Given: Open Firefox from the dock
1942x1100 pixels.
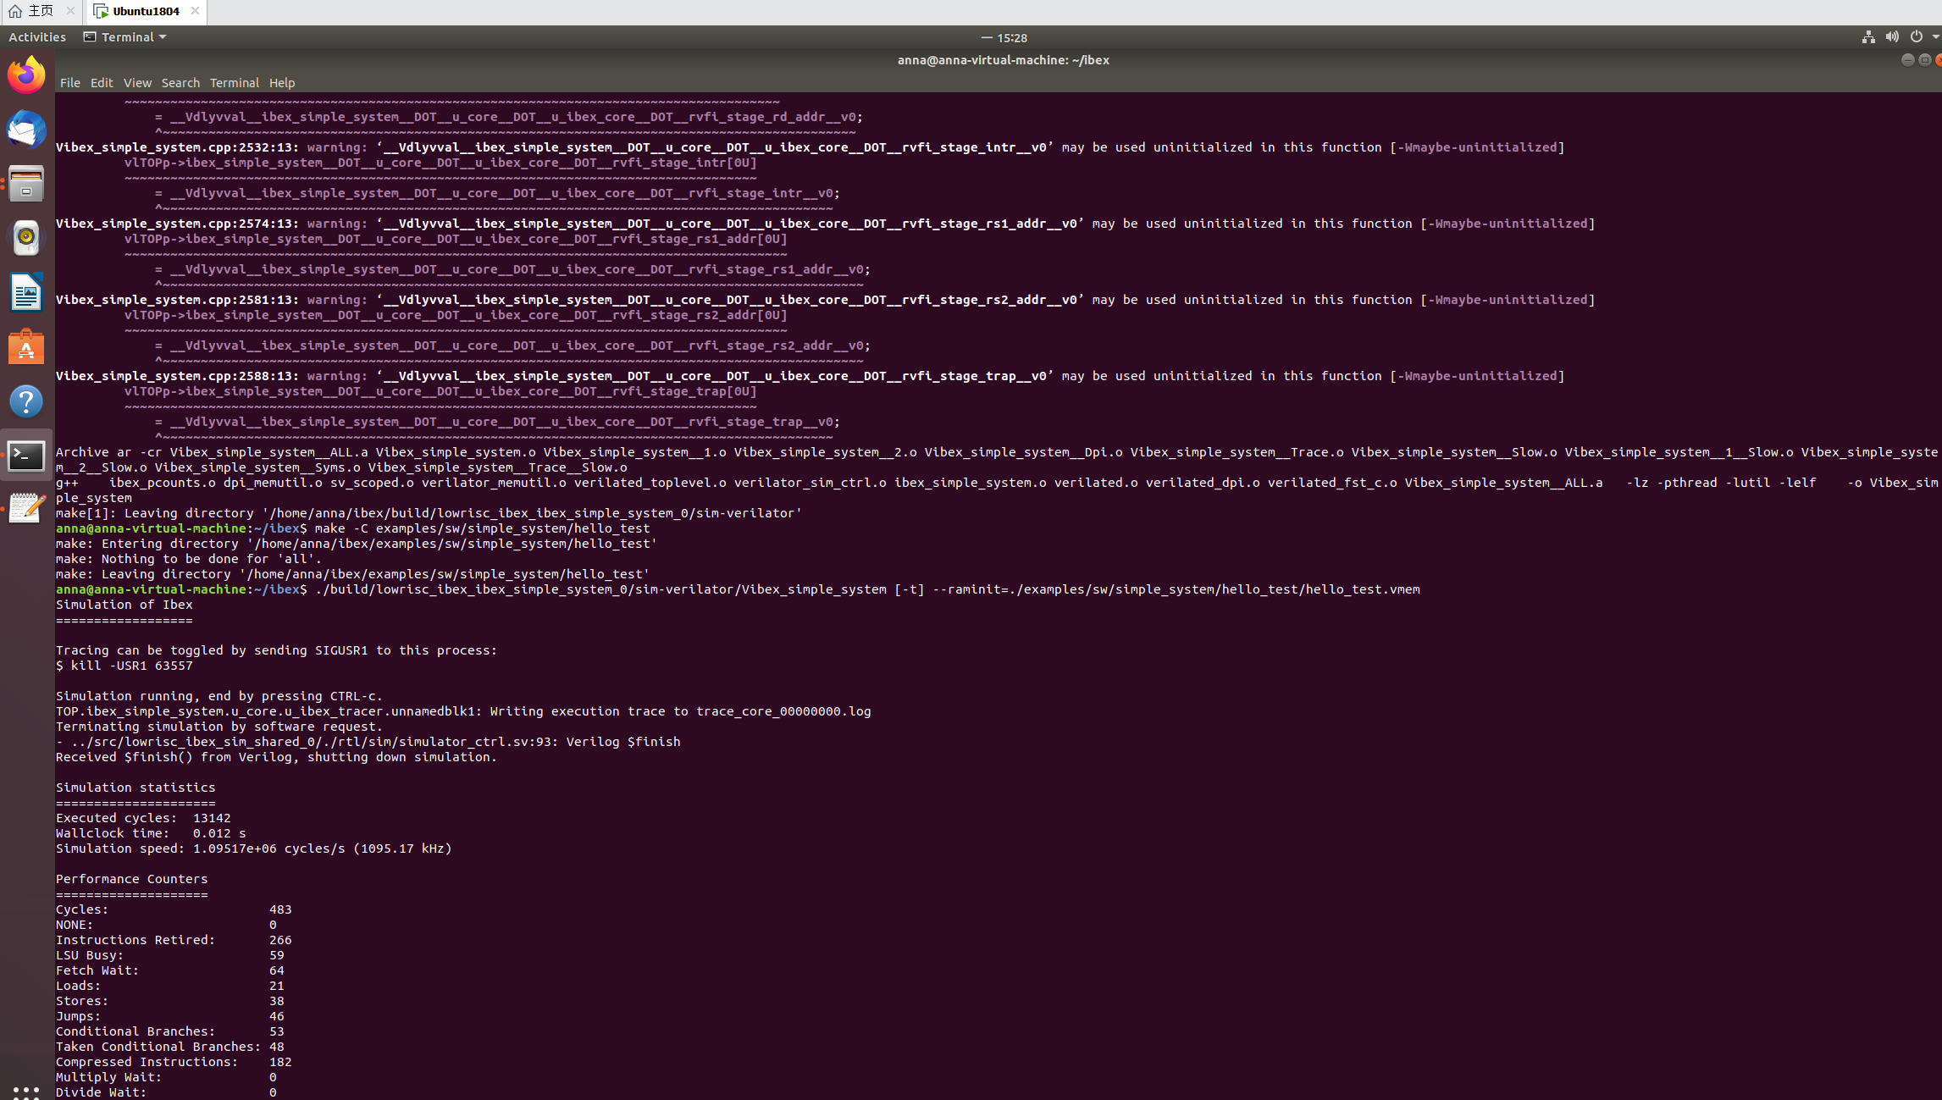Looking at the screenshot, I should [x=26, y=75].
